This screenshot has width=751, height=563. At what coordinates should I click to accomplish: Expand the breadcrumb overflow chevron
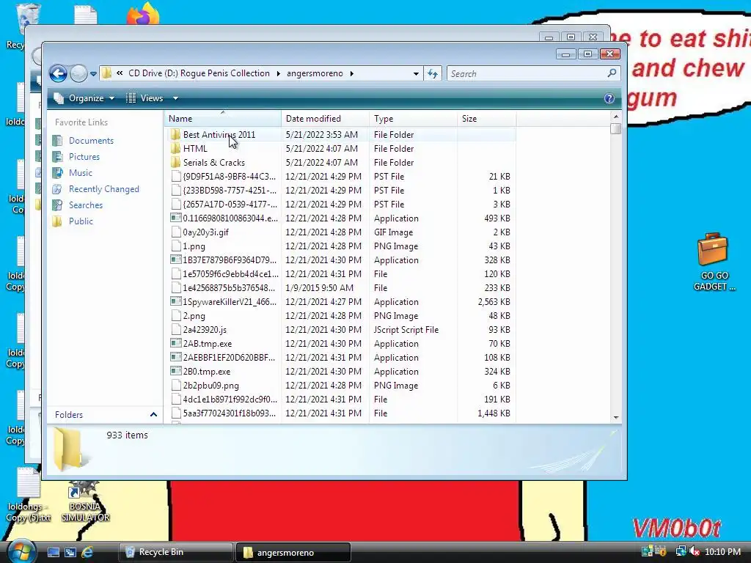click(x=120, y=73)
